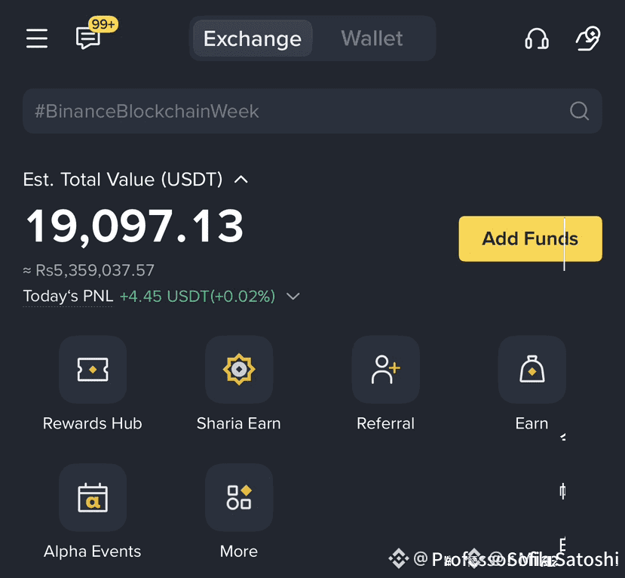This screenshot has width=625, height=578.
Task: Tap the ≈ Rs5,359,037.57 amount
Action: click(88, 270)
